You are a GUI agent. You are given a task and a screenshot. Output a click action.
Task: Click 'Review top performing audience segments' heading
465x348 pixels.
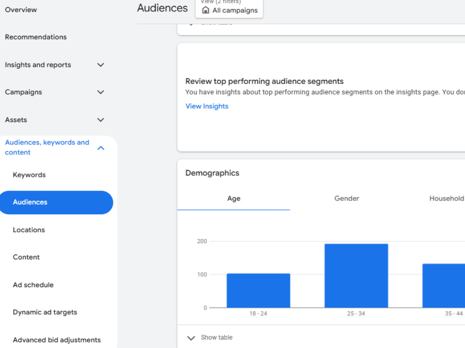tap(265, 81)
